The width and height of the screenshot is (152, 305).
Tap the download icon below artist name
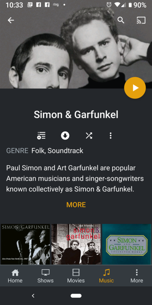click(65, 136)
